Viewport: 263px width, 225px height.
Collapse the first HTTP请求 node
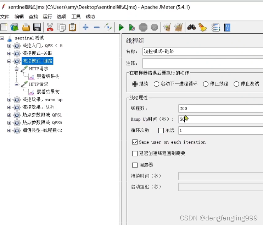pos(16,69)
